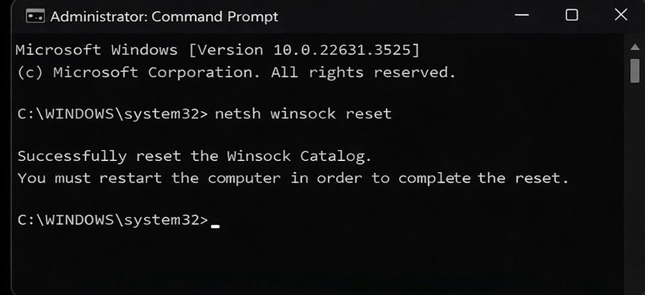Click the "Microsoft Windows" text on first line
Image resolution: width=645 pixels, height=295 pixels.
(96, 50)
